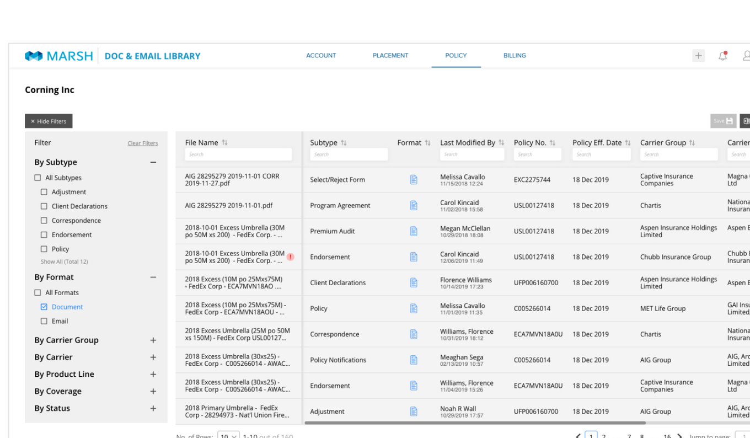Screen dimensions: 750x438
Task: Click the Clear Filters link
Action: [x=143, y=143]
